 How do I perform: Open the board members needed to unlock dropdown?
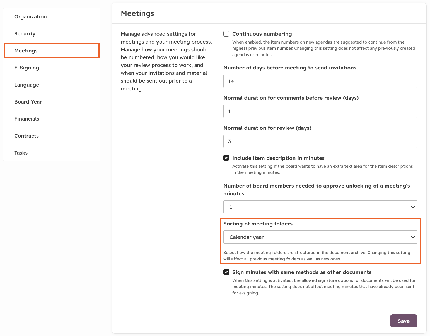click(x=320, y=207)
